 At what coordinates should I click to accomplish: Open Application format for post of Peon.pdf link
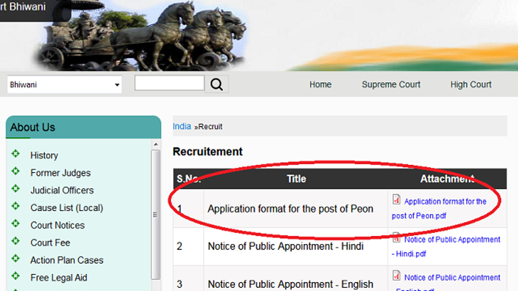pos(445,202)
